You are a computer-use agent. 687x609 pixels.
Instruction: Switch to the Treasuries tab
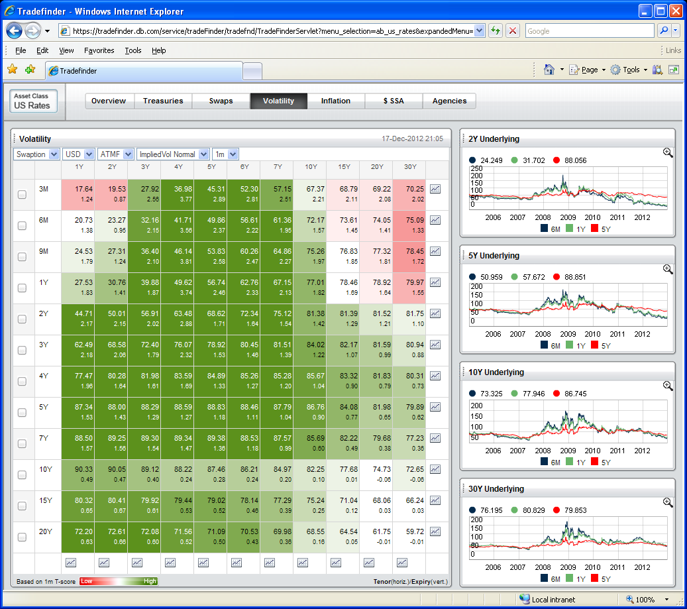pos(163,101)
